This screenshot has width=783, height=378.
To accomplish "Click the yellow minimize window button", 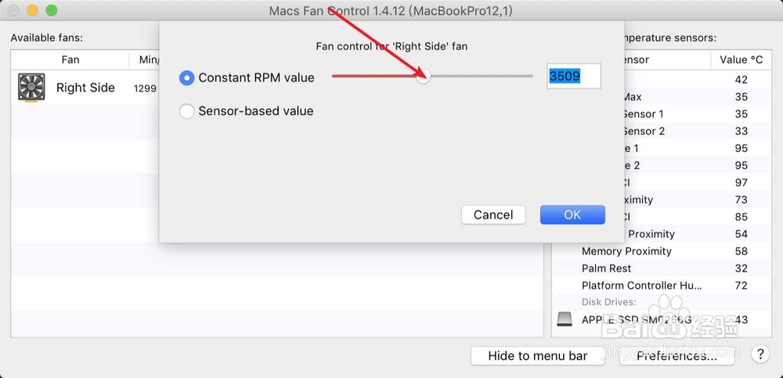I will (x=32, y=10).
